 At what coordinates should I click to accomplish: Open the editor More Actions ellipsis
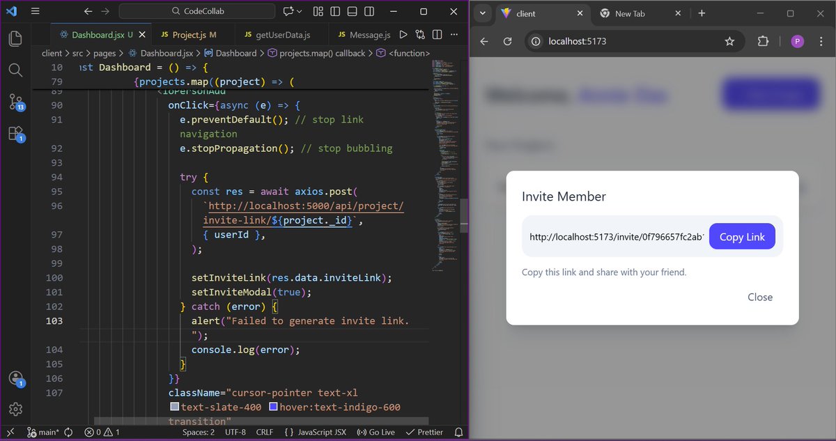(454, 35)
